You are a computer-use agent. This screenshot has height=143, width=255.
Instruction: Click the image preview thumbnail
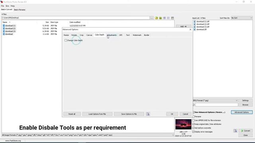(x=183, y=124)
